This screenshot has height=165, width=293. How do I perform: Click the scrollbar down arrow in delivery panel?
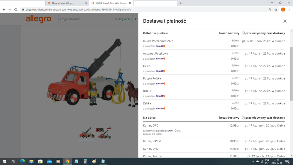(x=291, y=156)
